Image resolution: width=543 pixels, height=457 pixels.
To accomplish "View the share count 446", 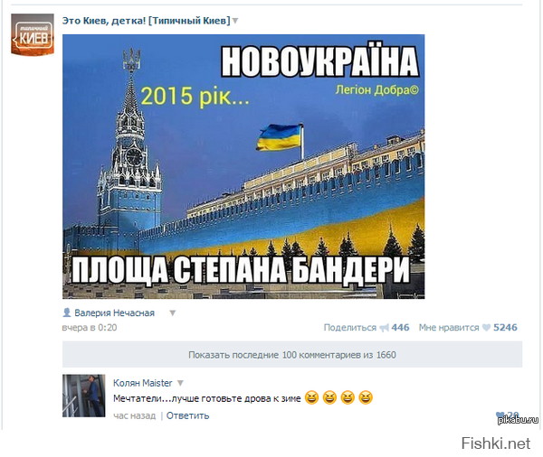I will 400,327.
